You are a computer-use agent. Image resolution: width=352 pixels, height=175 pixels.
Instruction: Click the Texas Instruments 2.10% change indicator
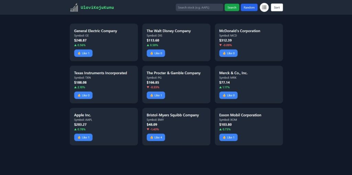80,87
